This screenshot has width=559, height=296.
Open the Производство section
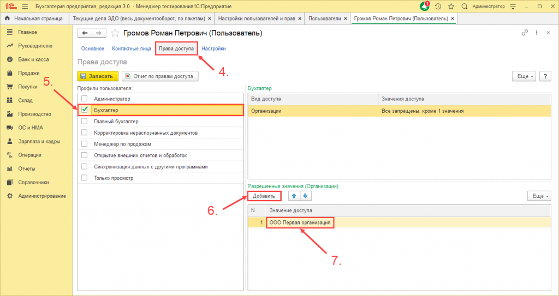pos(34,114)
